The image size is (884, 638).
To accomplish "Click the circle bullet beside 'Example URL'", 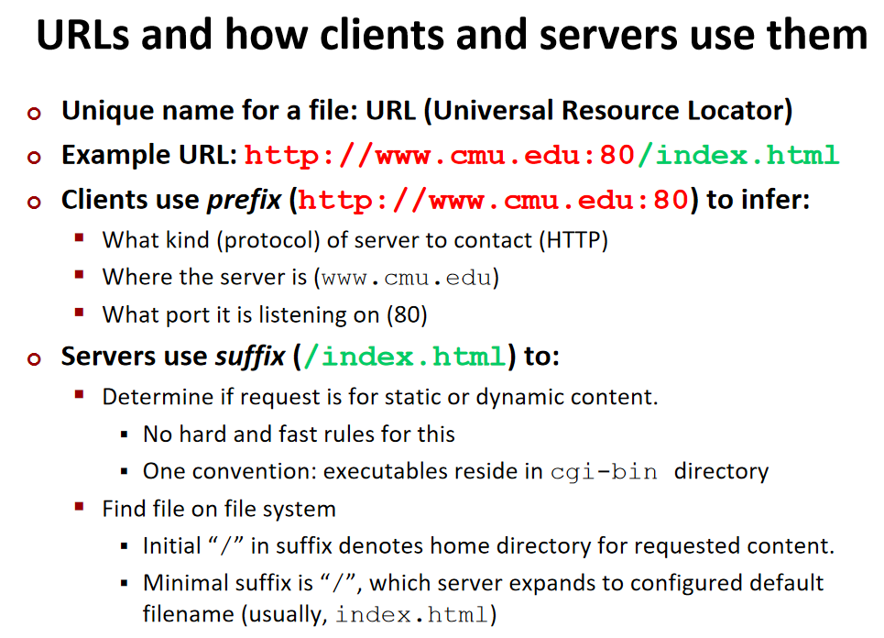I will 35,157.
